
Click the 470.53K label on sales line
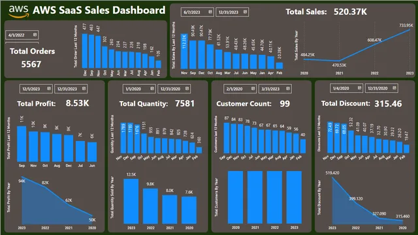coord(339,65)
